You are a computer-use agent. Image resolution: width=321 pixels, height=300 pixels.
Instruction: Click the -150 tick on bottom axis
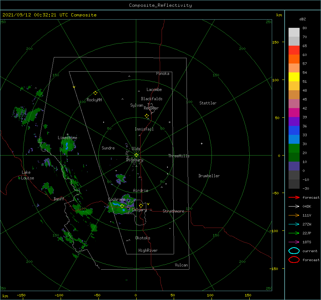point(21,295)
